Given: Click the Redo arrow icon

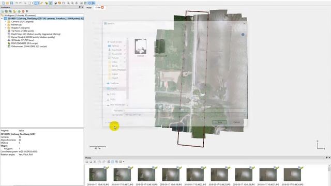Looking at the screenshot, I should point(20,3).
